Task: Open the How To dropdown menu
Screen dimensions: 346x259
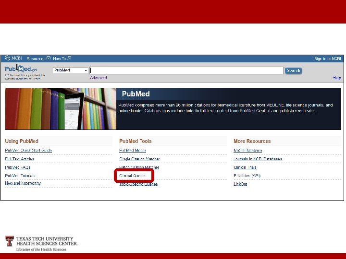Action: (x=62, y=59)
